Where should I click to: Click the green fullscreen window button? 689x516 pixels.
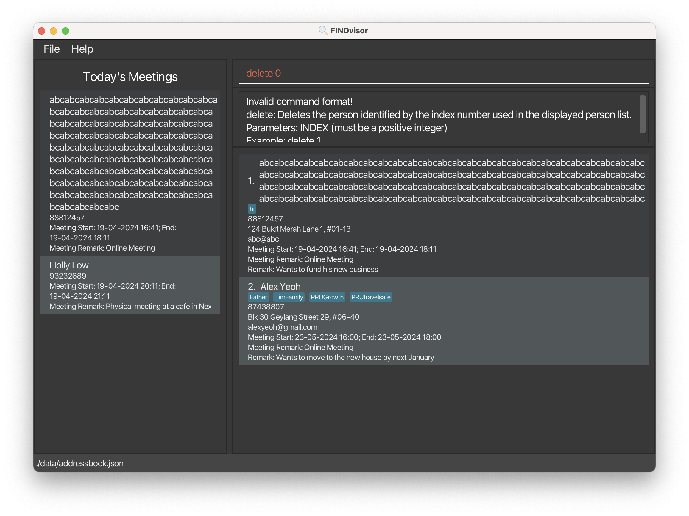(66, 31)
